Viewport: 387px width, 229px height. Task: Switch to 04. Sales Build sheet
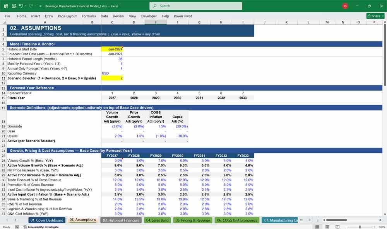tap(157, 220)
